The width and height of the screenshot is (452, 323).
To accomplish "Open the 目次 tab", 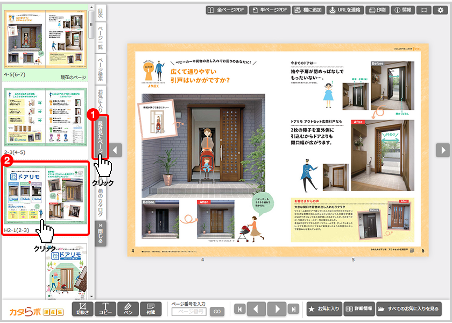I will (101, 13).
